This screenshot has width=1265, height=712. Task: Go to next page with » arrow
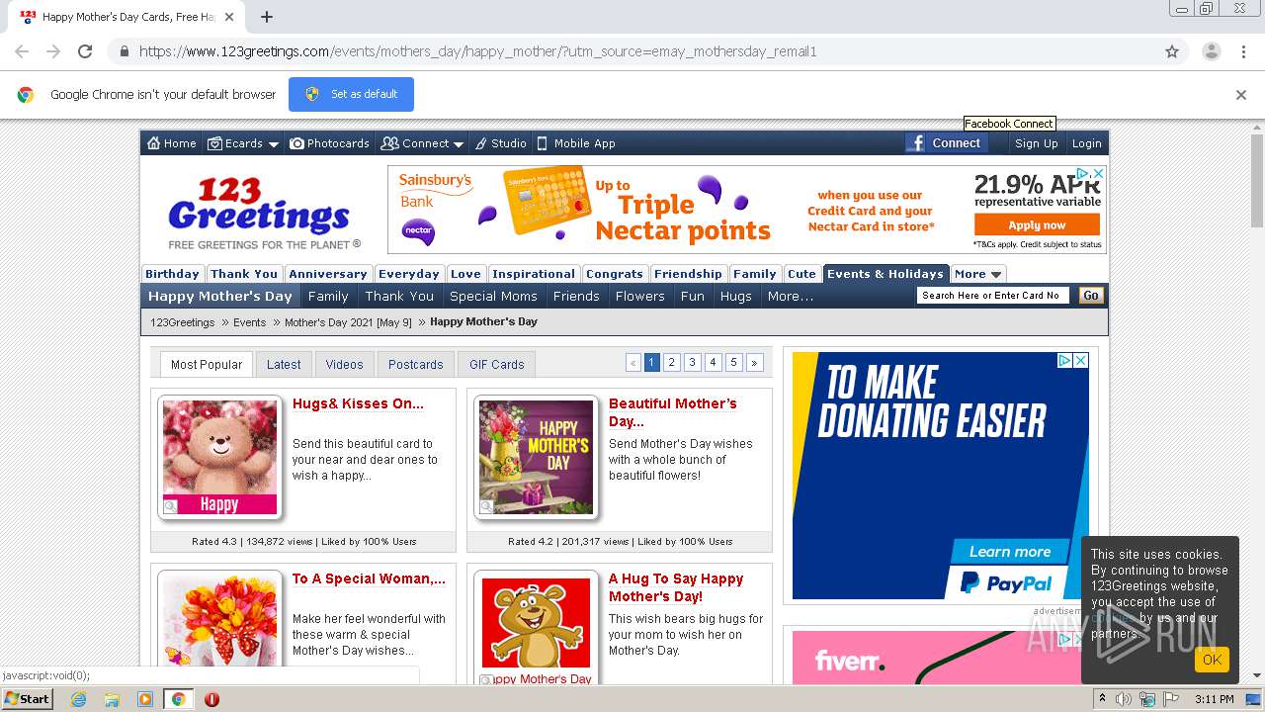(x=754, y=363)
